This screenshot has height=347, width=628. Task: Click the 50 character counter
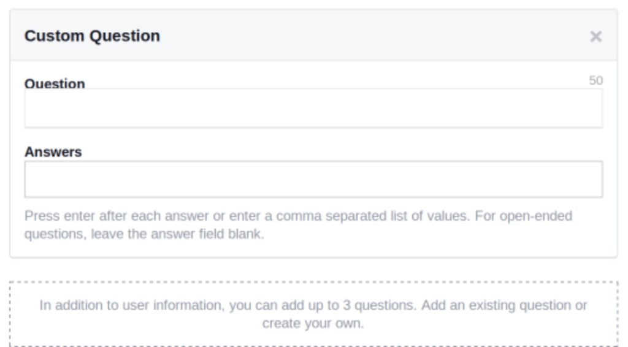pos(595,80)
